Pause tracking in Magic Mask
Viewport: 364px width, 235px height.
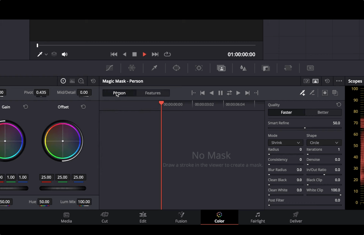[220, 93]
